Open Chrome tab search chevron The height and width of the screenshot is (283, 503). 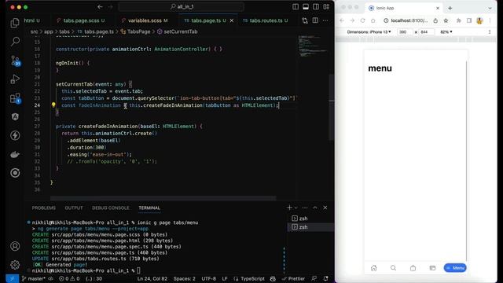pos(490,9)
